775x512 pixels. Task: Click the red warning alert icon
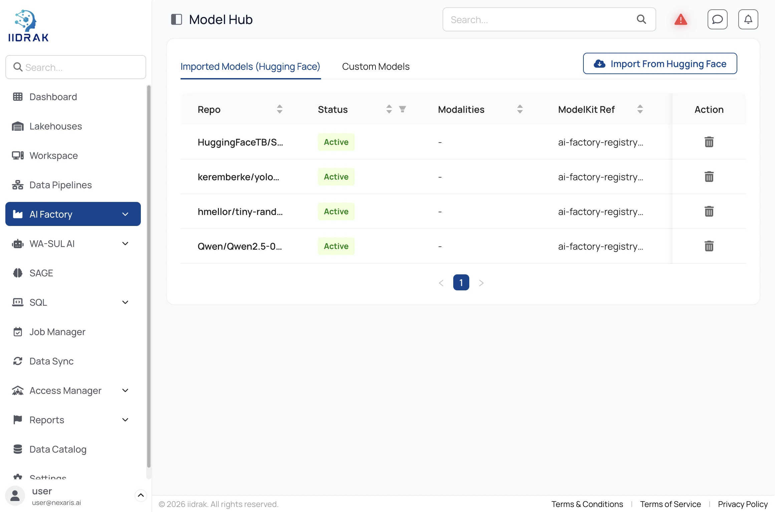pyautogui.click(x=681, y=19)
